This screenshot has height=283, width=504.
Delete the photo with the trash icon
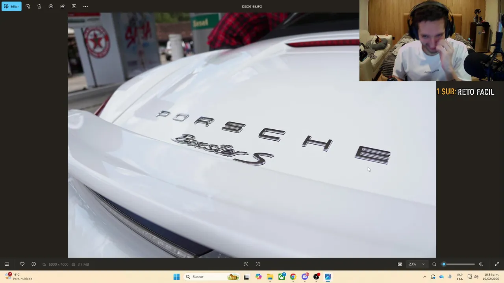[39, 6]
